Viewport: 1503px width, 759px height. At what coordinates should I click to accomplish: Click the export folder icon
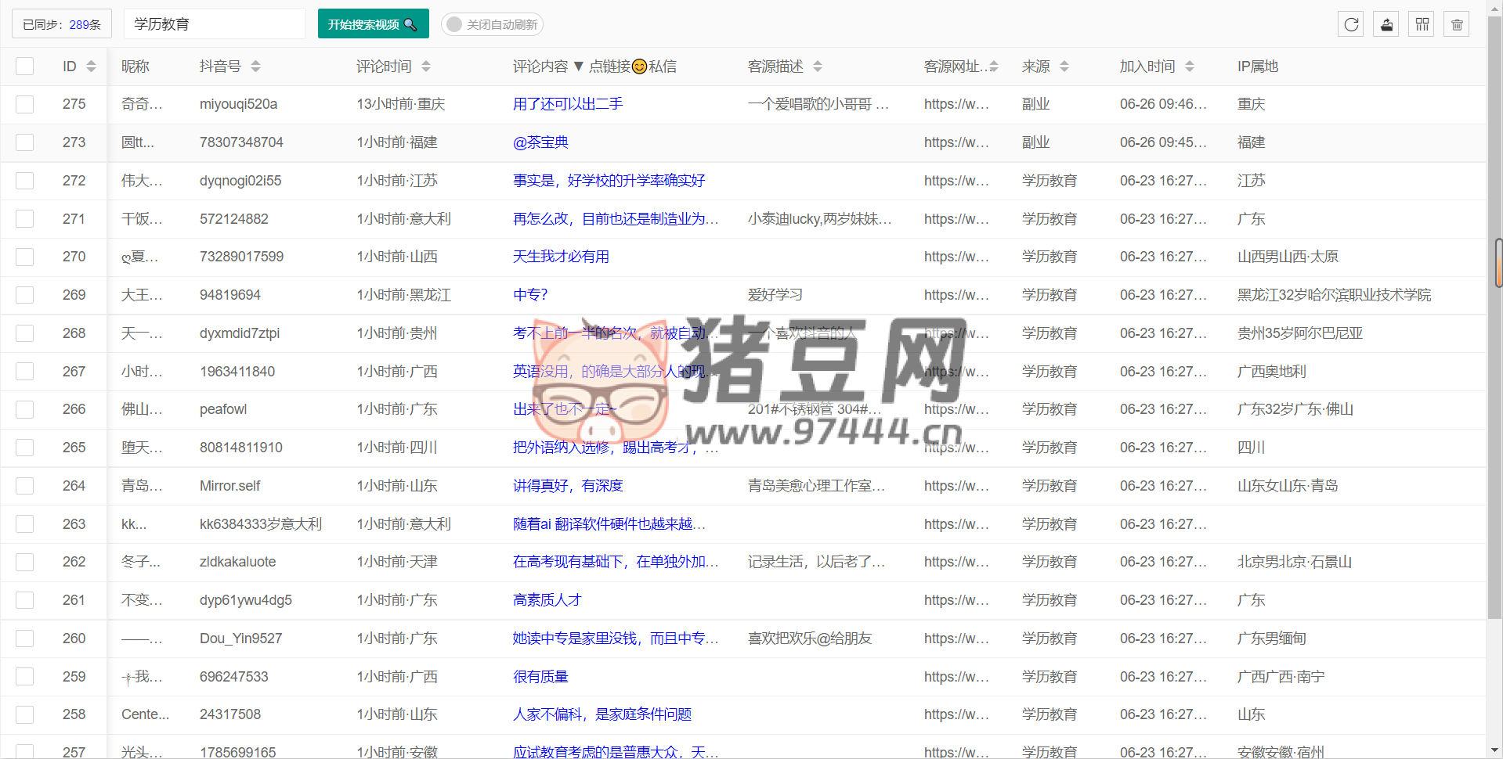coord(1386,24)
